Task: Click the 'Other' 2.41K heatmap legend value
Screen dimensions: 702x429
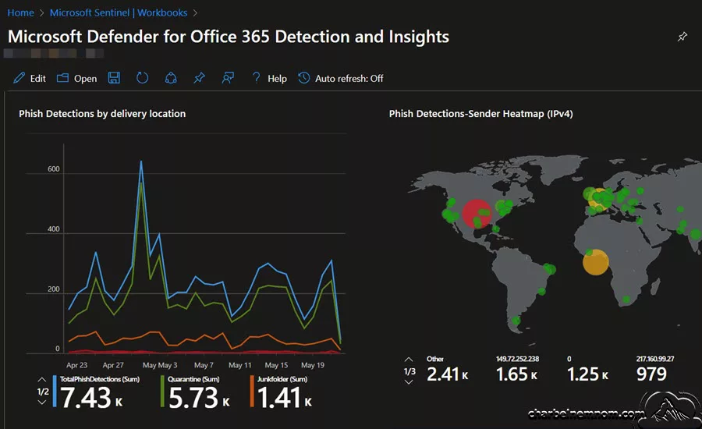Action: tap(447, 370)
